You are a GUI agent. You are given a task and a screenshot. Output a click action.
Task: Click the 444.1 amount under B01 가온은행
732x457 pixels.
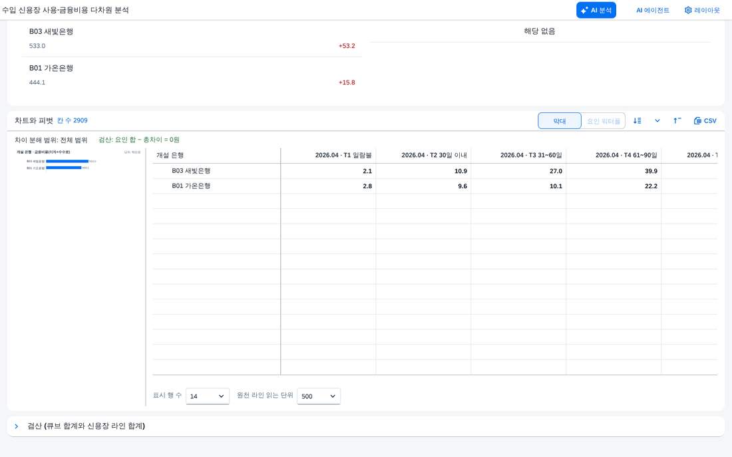[37, 82]
